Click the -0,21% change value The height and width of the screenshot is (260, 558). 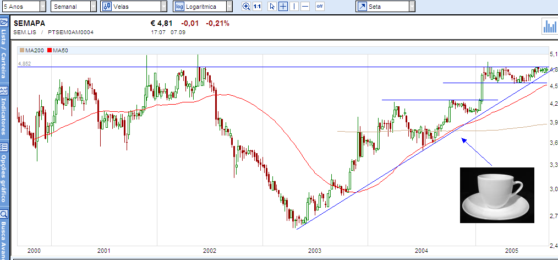(217, 24)
